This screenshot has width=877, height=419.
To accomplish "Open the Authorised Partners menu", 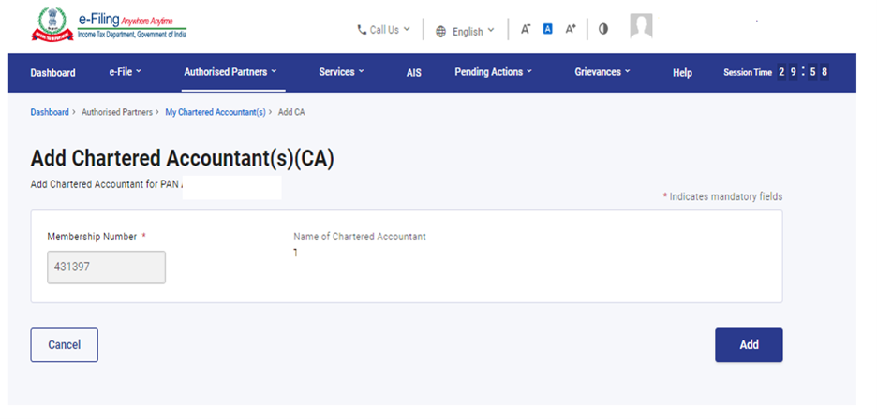I will 230,72.
